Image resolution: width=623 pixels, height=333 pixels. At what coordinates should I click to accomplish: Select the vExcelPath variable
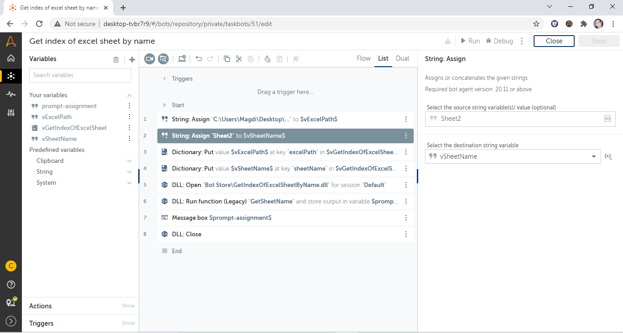tap(57, 117)
